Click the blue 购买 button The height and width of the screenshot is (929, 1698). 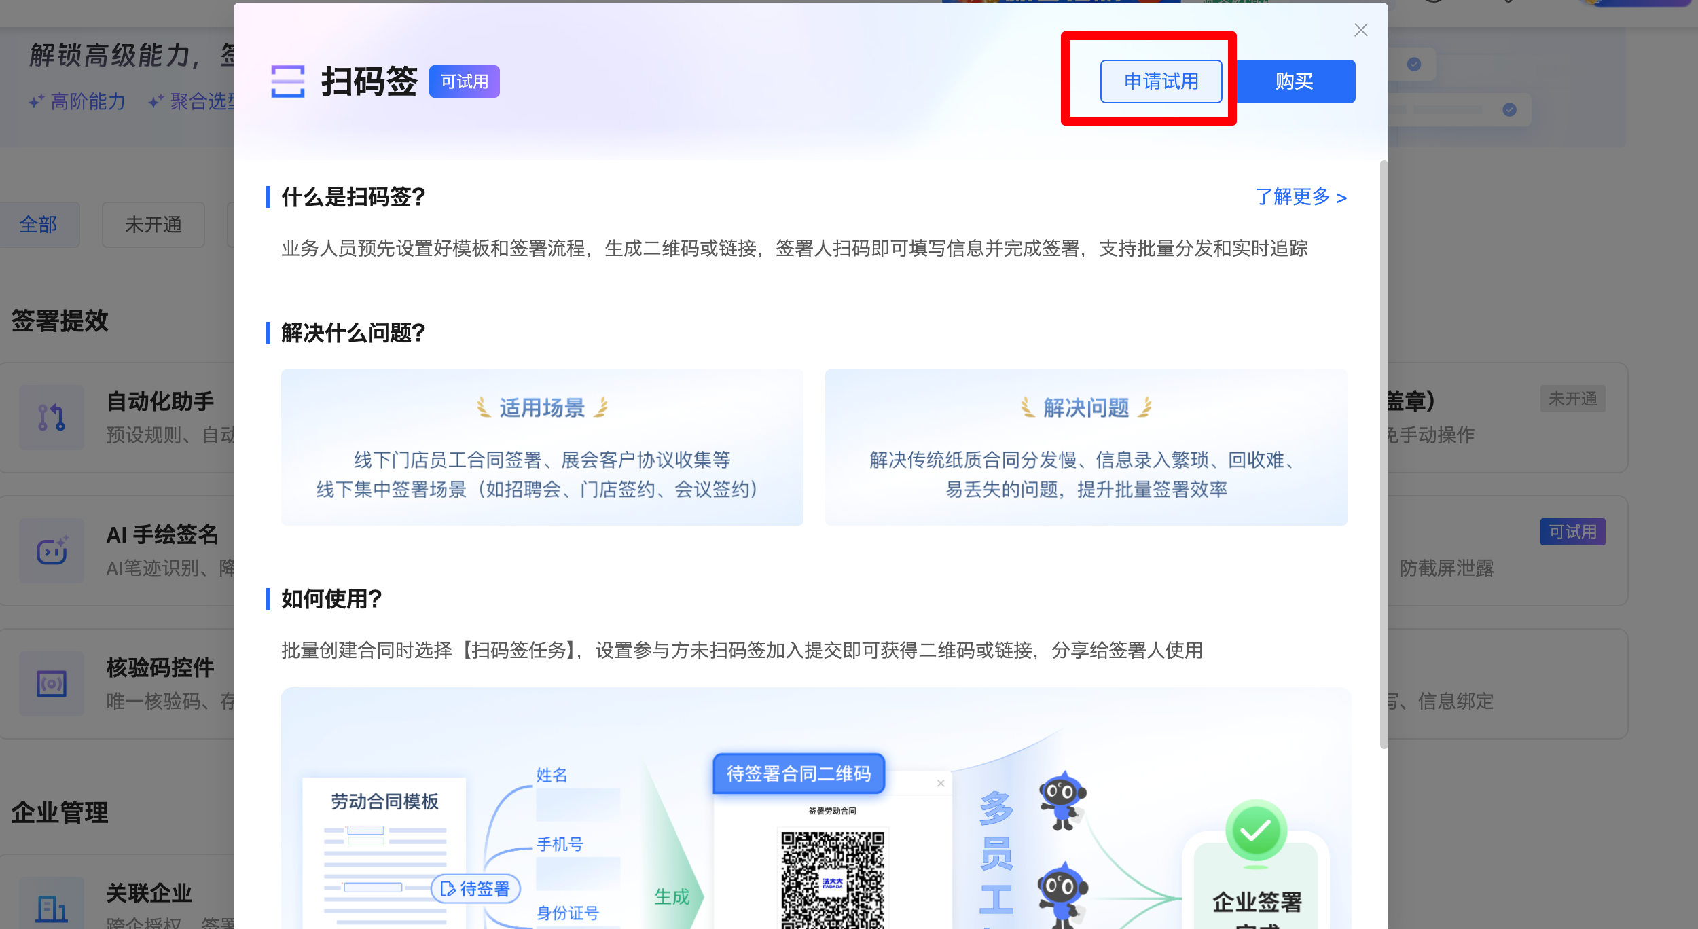(1295, 81)
